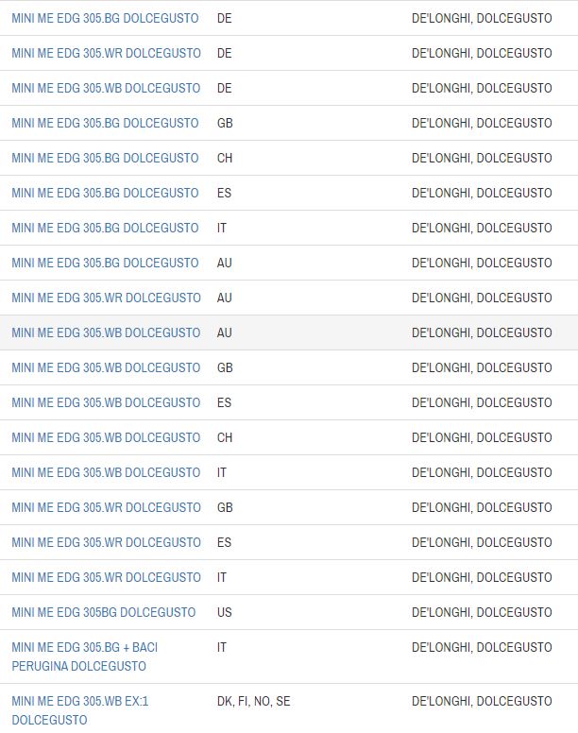Select MINI ME EDG 305.WB link for ES
This screenshot has height=733, width=578.
(106, 402)
